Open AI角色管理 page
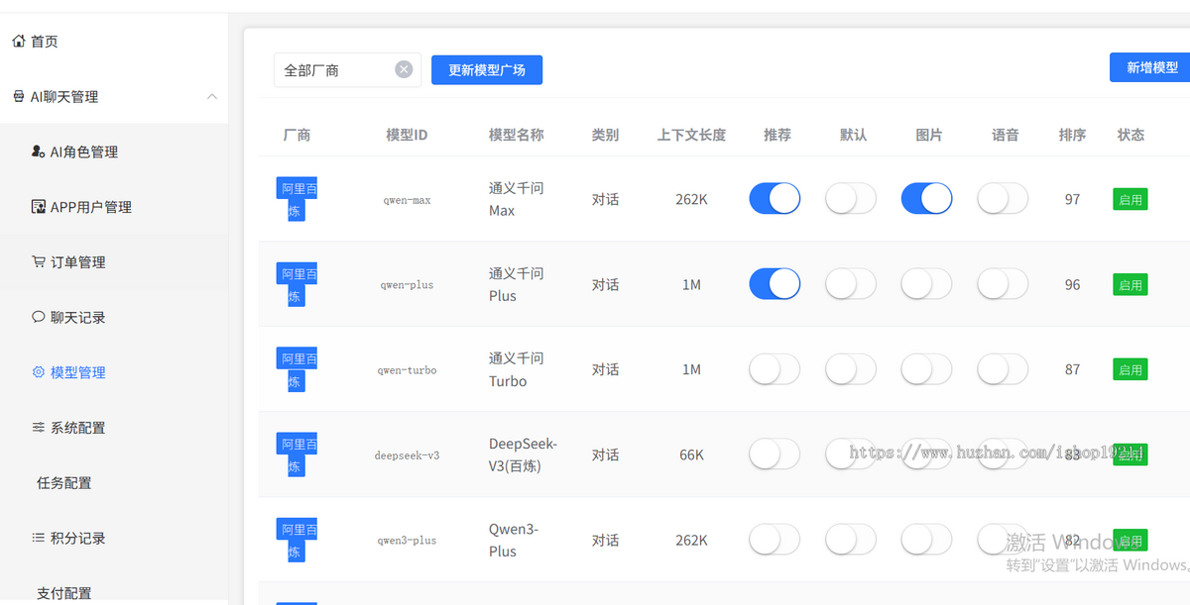This screenshot has width=1190, height=605. [114, 151]
